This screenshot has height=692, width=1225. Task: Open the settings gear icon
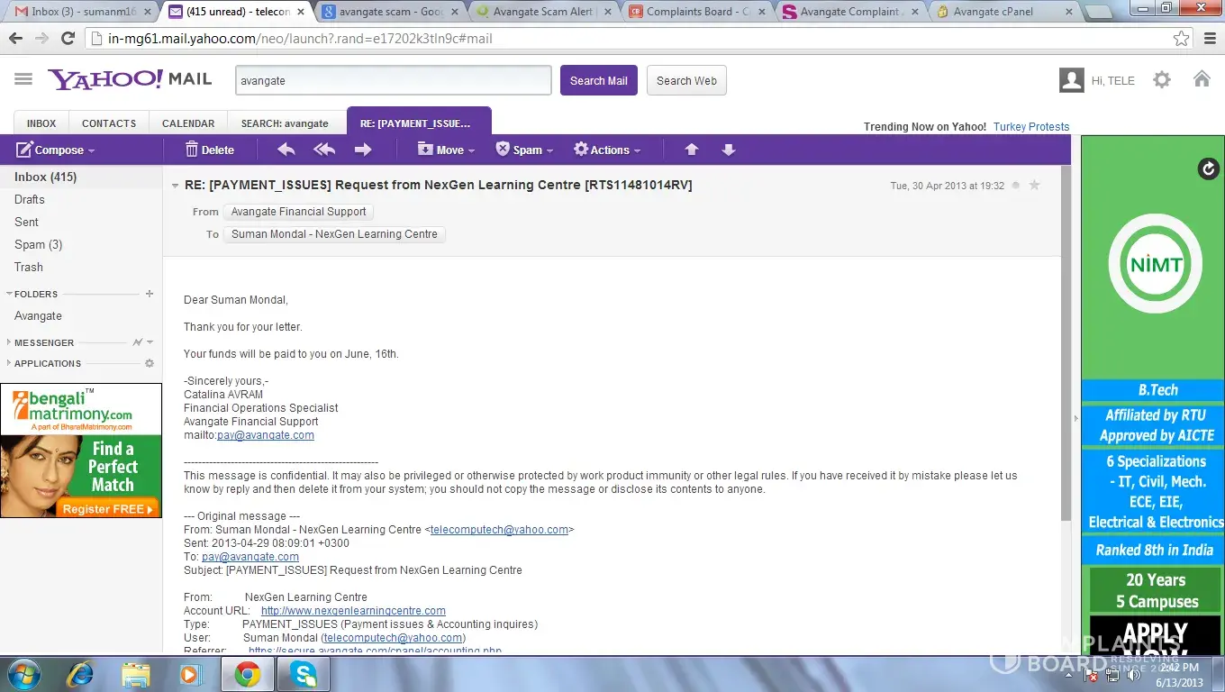tap(1162, 80)
